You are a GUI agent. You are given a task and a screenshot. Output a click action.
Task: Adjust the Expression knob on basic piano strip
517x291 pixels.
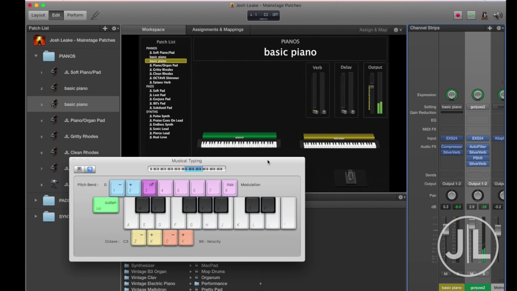(452, 95)
